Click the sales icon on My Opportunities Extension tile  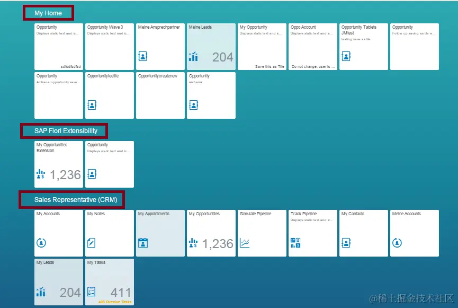click(x=41, y=174)
